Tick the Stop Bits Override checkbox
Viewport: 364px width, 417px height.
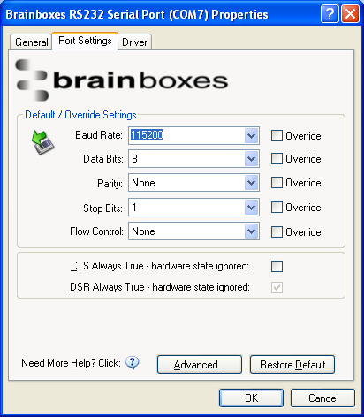point(277,207)
